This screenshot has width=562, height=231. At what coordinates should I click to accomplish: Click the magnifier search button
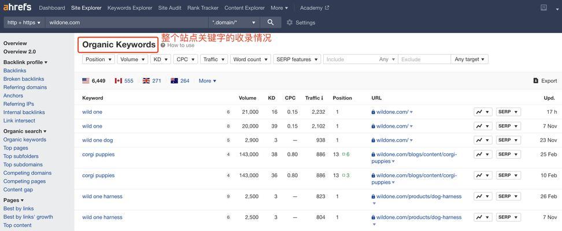click(271, 22)
